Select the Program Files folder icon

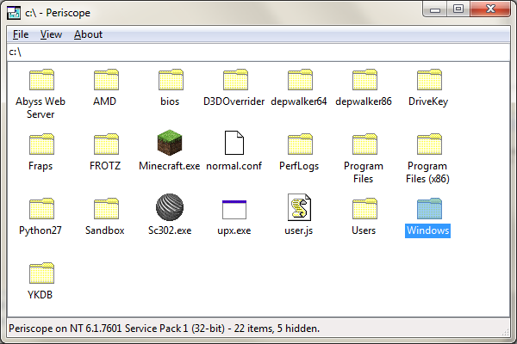click(x=364, y=144)
